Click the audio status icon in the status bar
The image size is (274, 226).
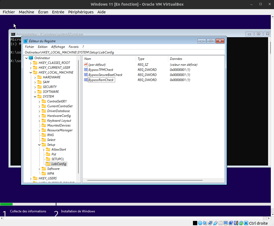(205, 223)
